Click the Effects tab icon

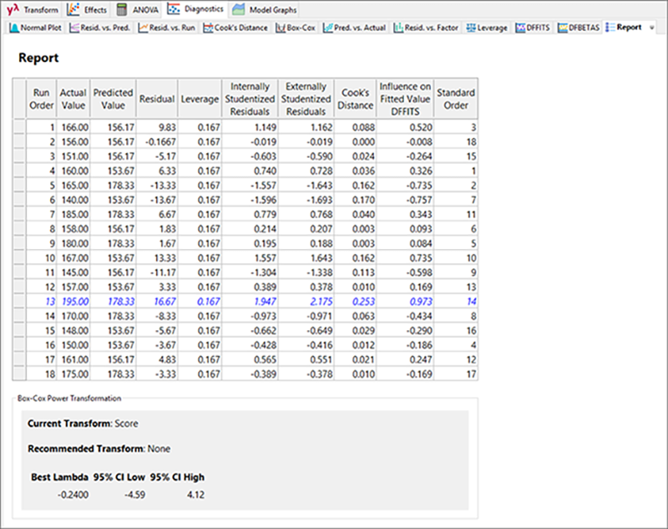pos(73,9)
